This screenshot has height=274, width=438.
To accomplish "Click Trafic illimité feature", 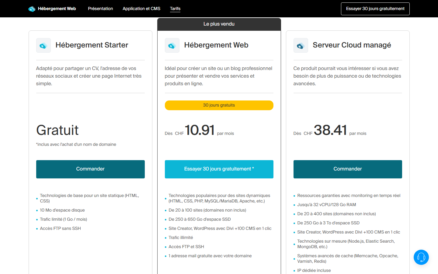I will point(181,237).
